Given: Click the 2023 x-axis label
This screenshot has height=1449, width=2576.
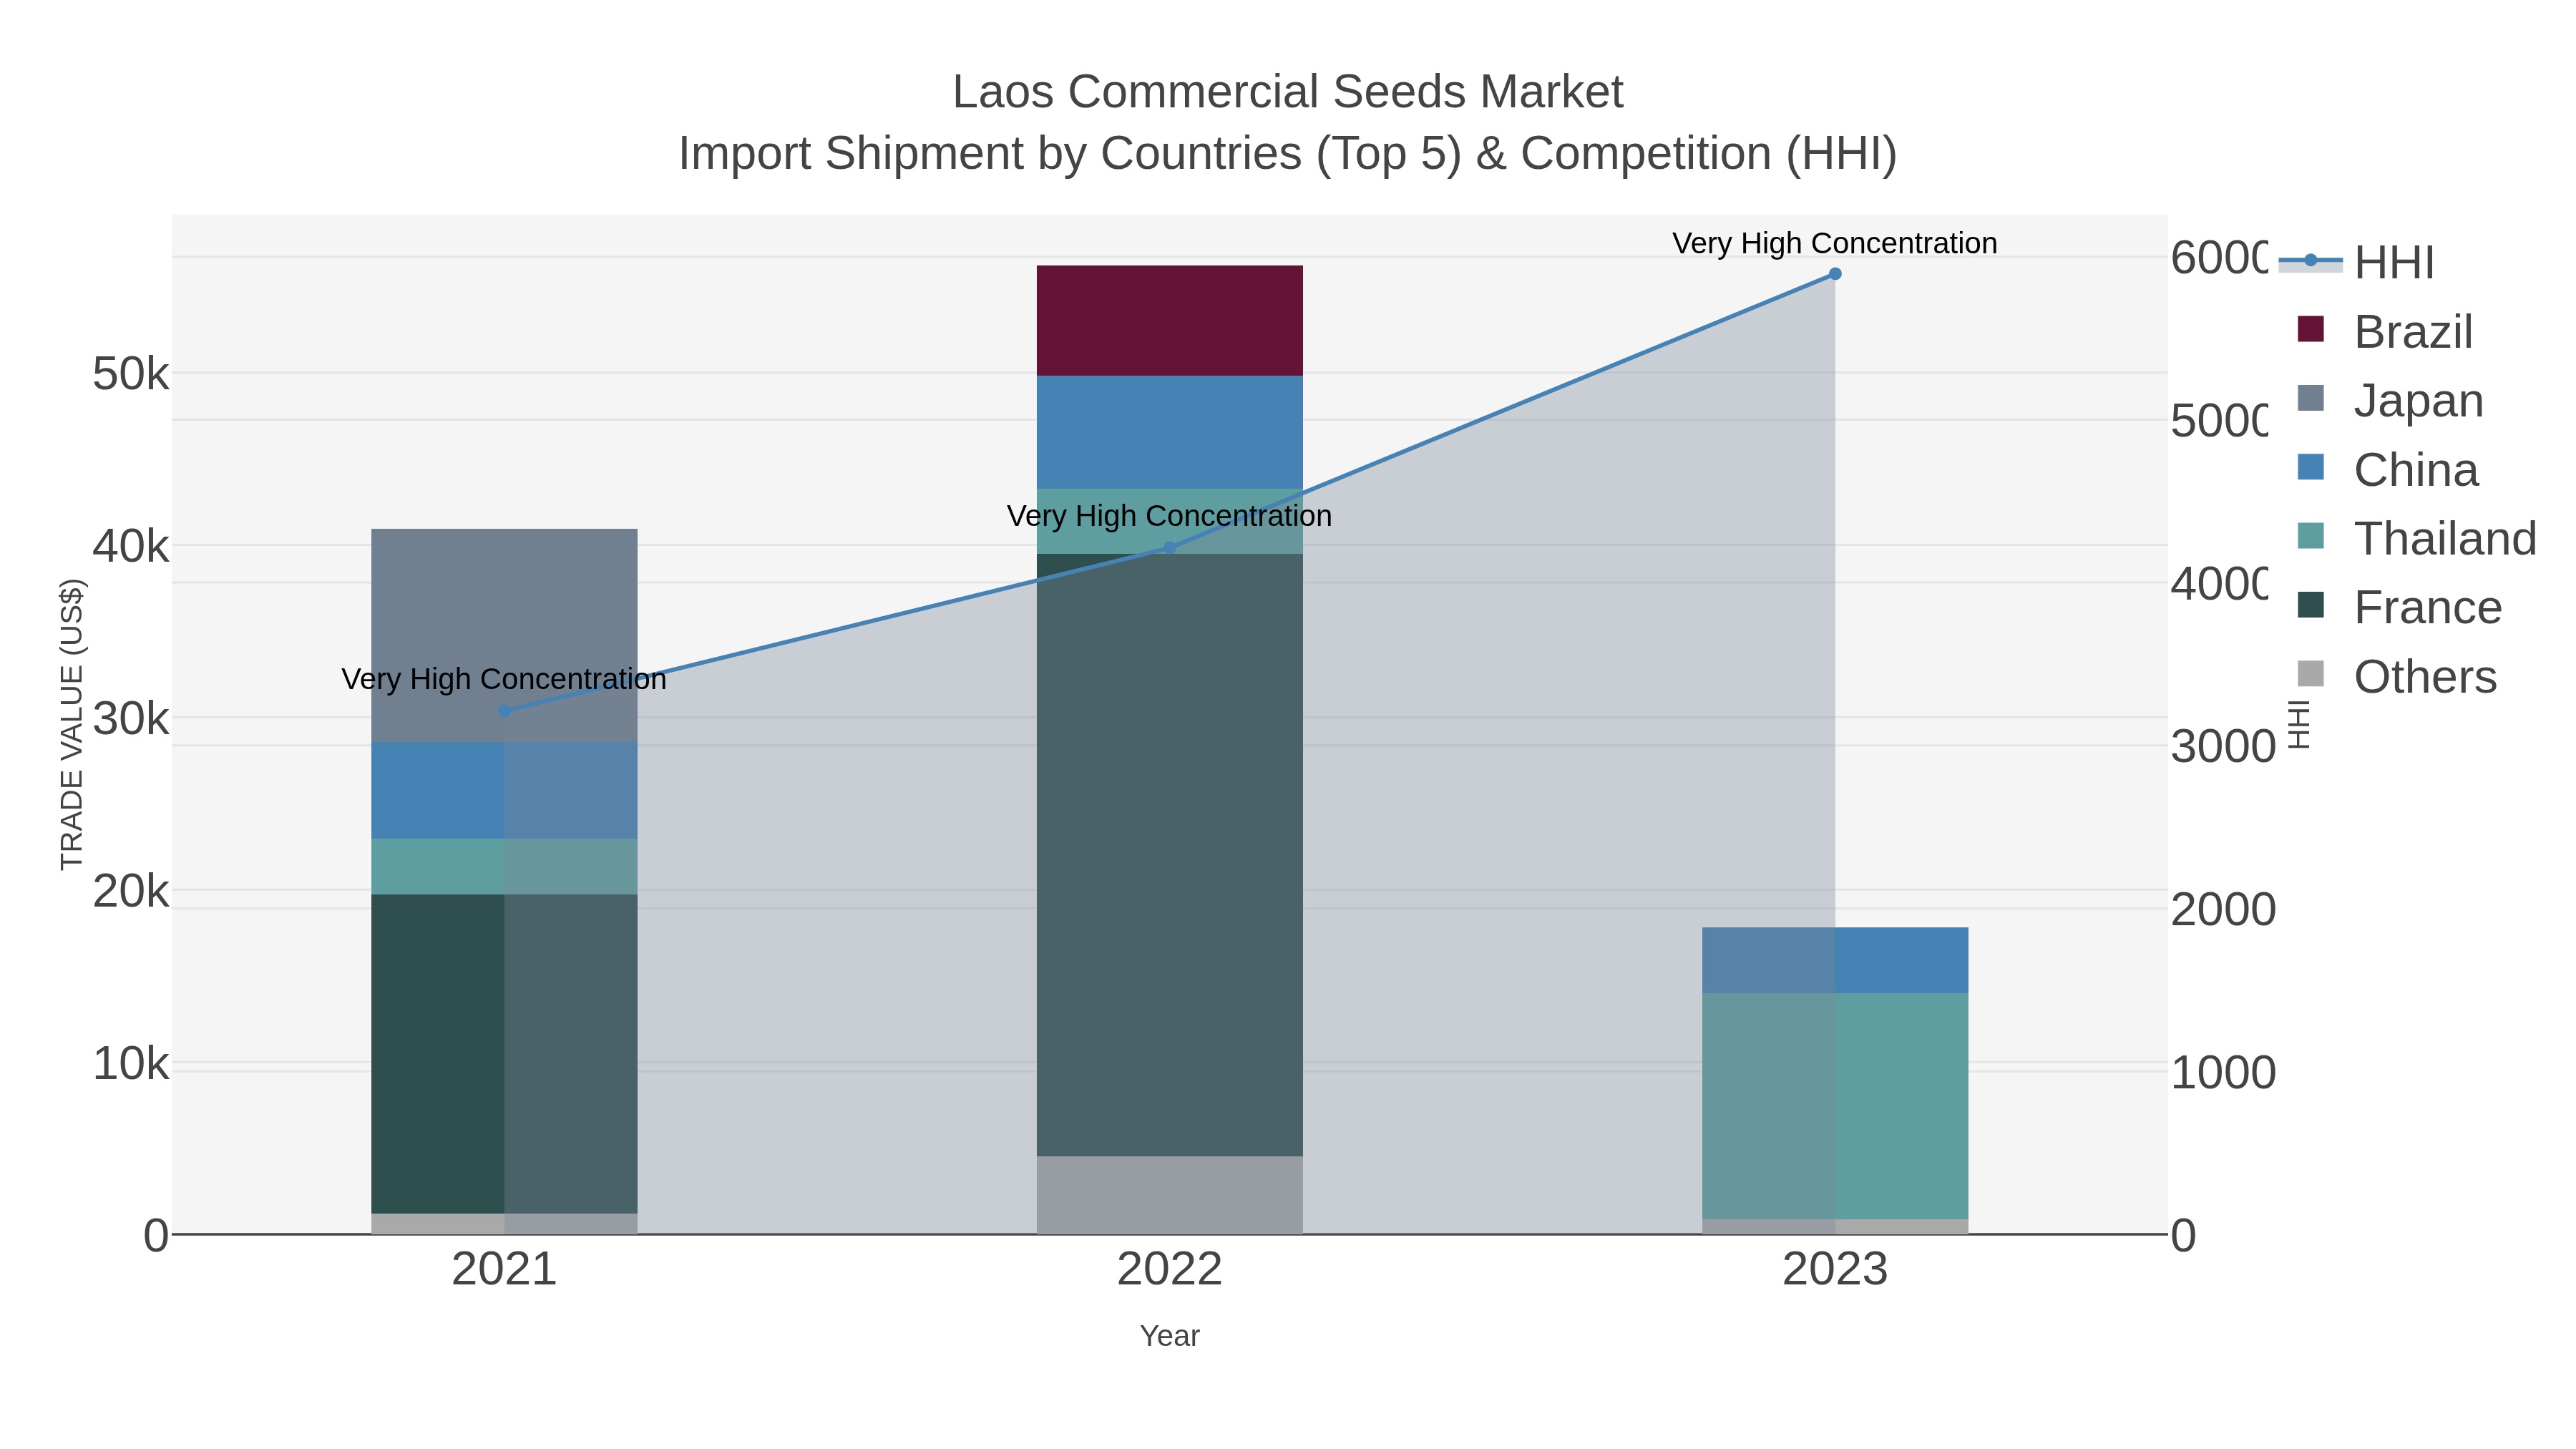Looking at the screenshot, I should pos(1835,1269).
